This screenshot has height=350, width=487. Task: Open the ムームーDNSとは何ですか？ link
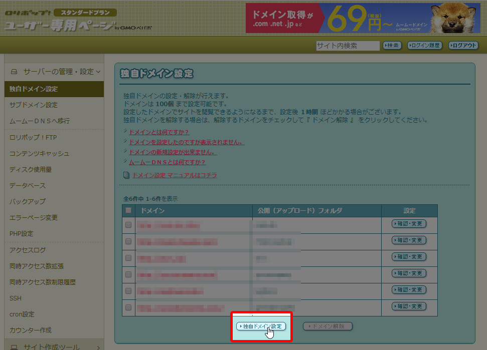coord(167,162)
